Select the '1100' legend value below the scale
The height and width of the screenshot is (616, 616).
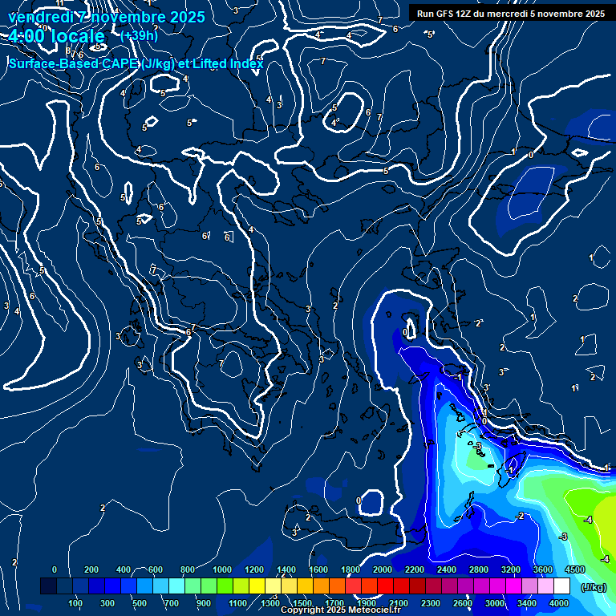(x=237, y=603)
